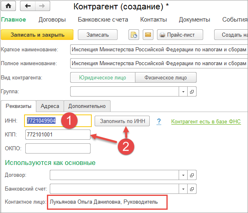Click Записать и закрыть button
The width and height of the screenshot is (248, 213).
[37, 35]
